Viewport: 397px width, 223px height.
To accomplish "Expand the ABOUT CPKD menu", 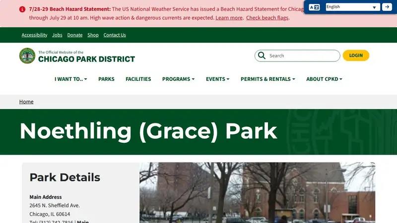I will pyautogui.click(x=325, y=79).
